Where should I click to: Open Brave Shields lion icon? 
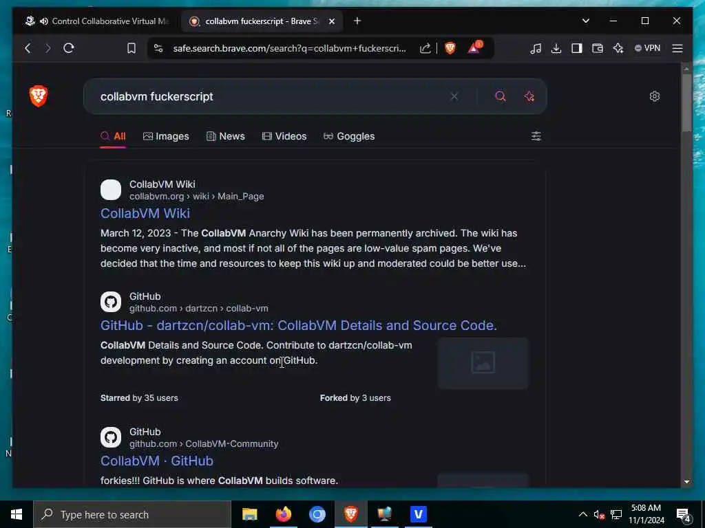(x=450, y=48)
